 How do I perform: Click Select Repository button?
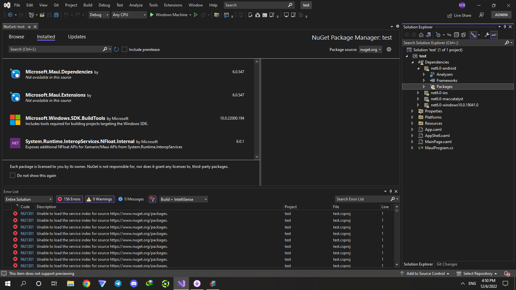(x=477, y=274)
